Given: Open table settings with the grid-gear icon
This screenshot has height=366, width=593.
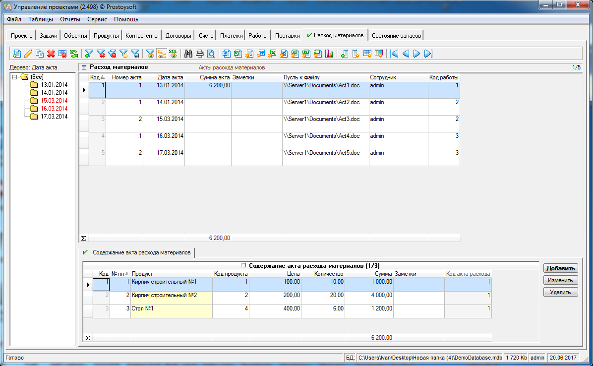Looking at the screenshot, I should pyautogui.click(x=367, y=54).
